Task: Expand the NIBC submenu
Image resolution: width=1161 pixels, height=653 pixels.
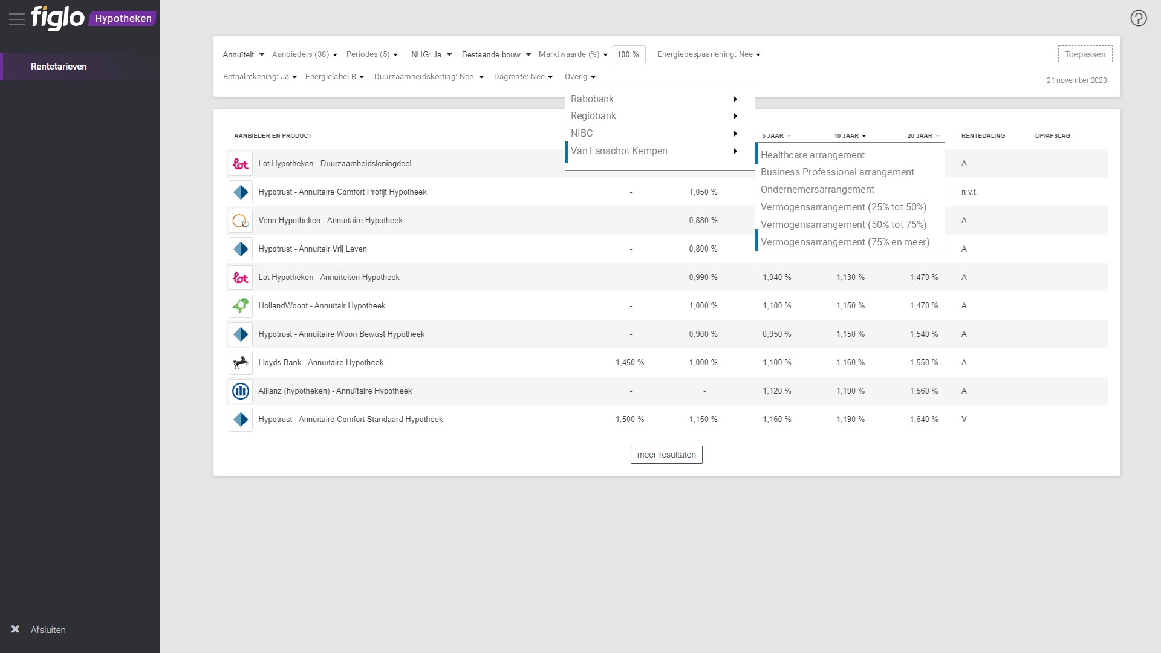Action: pyautogui.click(x=660, y=134)
